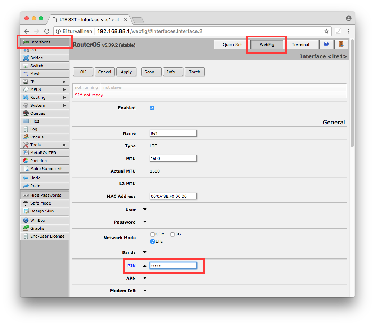Click the help question mark icon
The image size is (375, 326).
point(326,44)
